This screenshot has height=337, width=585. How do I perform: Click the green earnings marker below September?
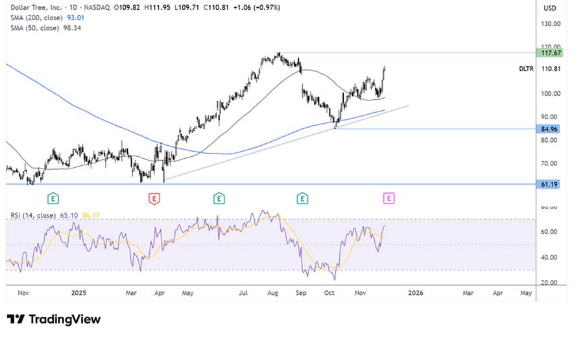[x=302, y=198]
